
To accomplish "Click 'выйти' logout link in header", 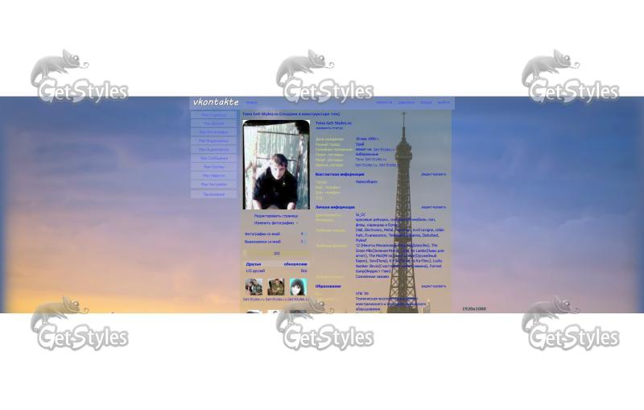I will coord(444,103).
